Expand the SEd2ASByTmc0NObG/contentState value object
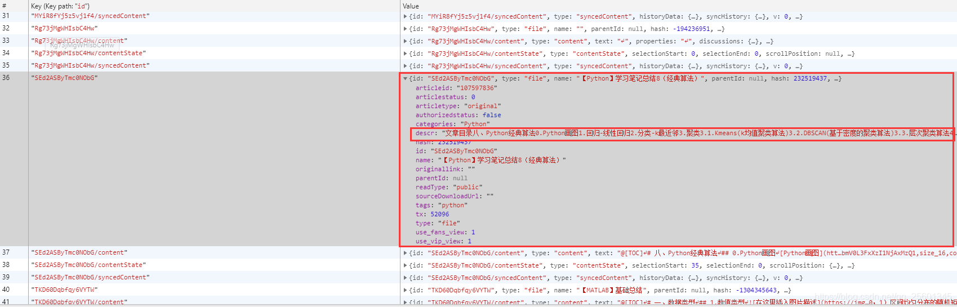The image size is (957, 307). tap(406, 265)
